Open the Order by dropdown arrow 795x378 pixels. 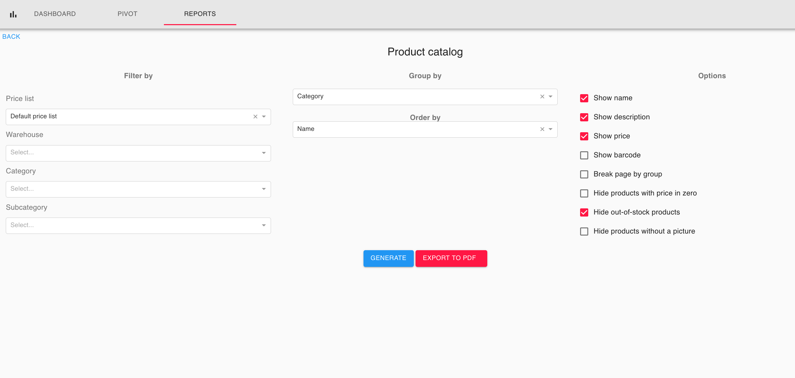tap(551, 129)
